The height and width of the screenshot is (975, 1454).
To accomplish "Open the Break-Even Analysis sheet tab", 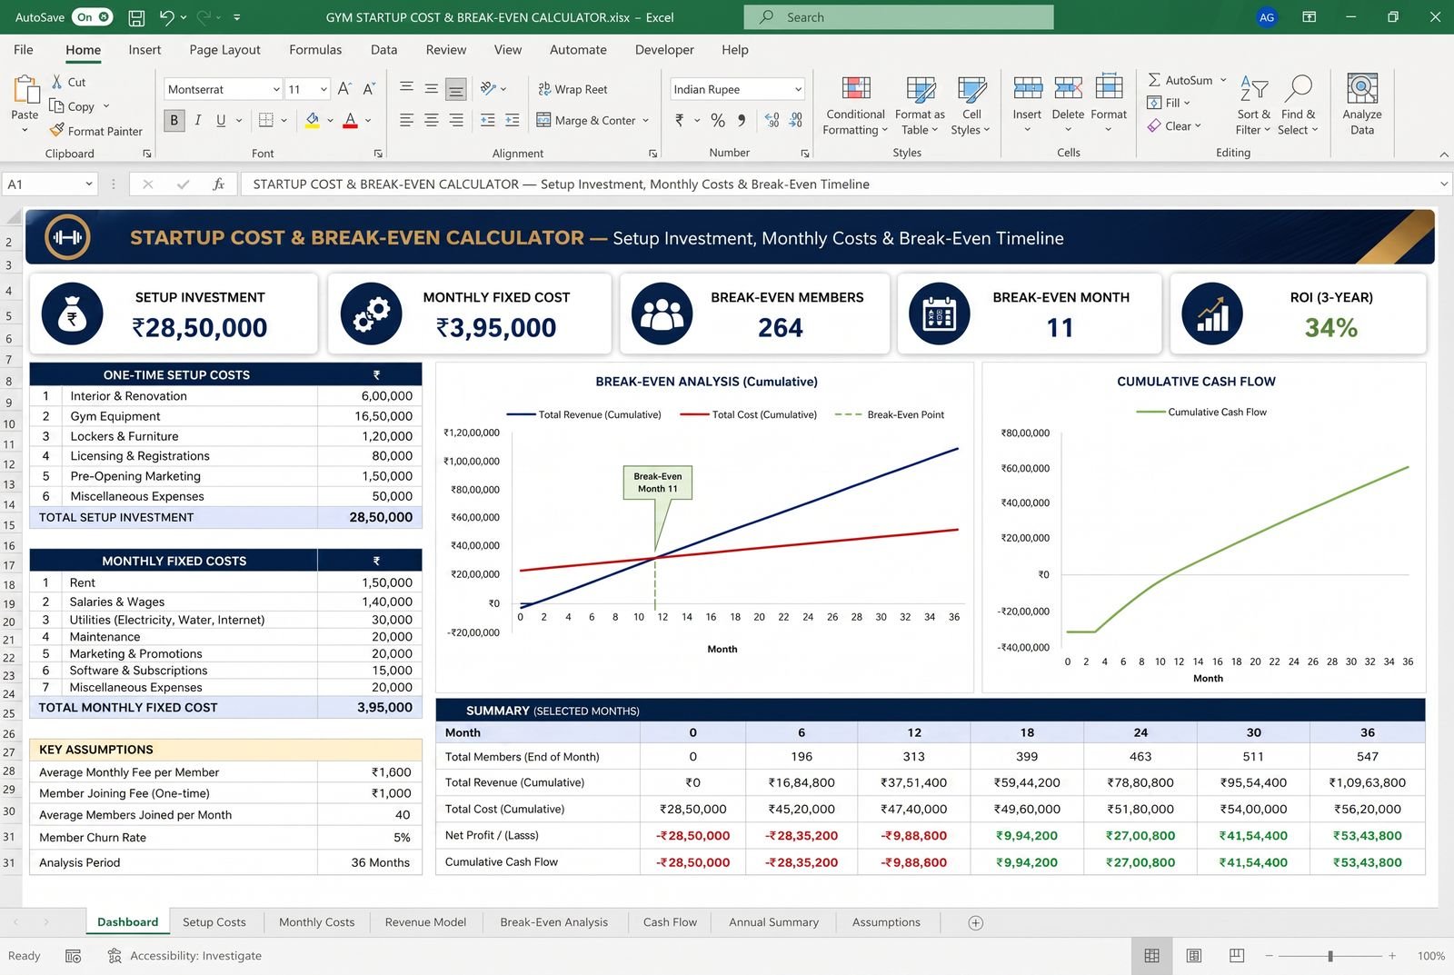I will (554, 922).
